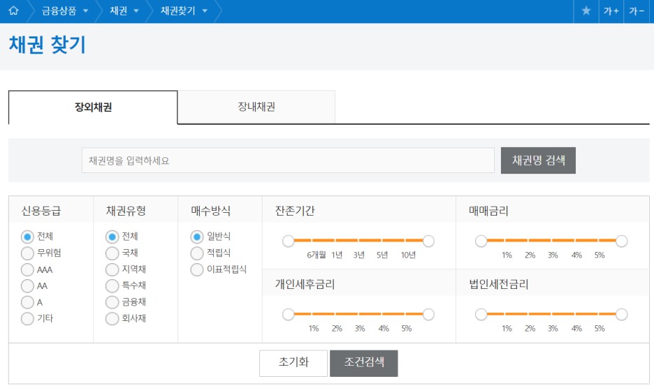654x388 pixels.
Task: Click the left handle of 매매금리 slider
Action: click(481, 241)
